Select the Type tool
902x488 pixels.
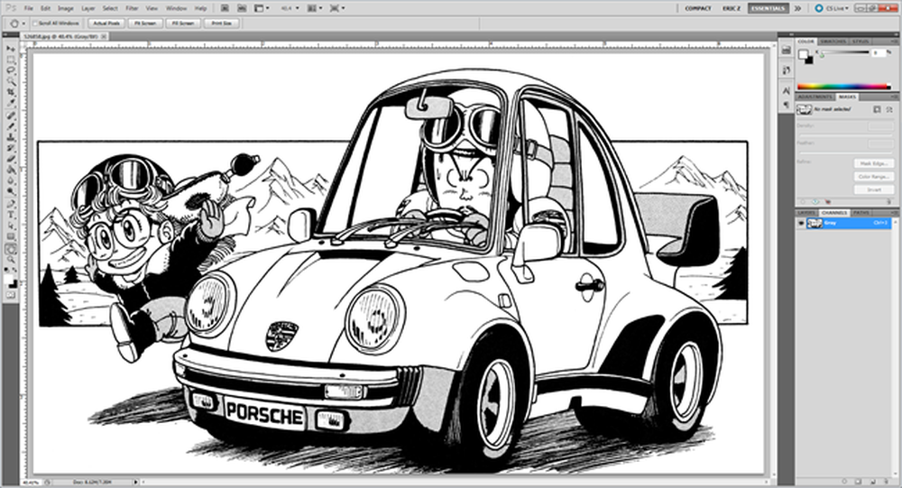(10, 215)
